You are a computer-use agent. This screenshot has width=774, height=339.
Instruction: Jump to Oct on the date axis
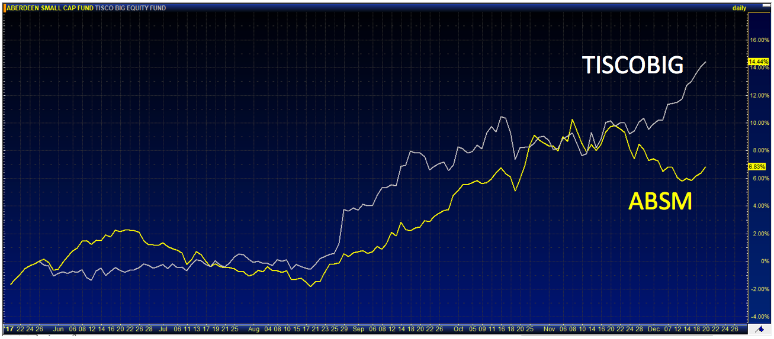point(458,328)
